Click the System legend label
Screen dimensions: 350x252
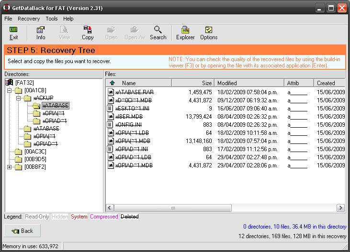coord(79,217)
